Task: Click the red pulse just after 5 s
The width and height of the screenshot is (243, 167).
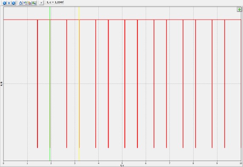Action: tap(125, 84)
